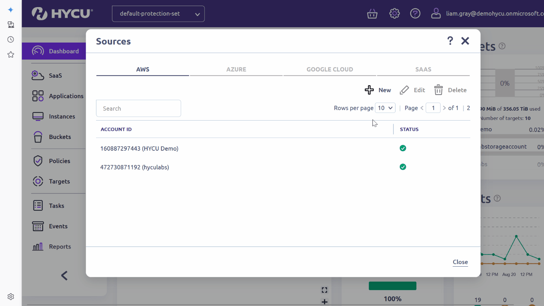Image resolution: width=544 pixels, height=306 pixels.
Task: Click the fullscreen expand icon behind dialog
Action: pyautogui.click(x=324, y=290)
